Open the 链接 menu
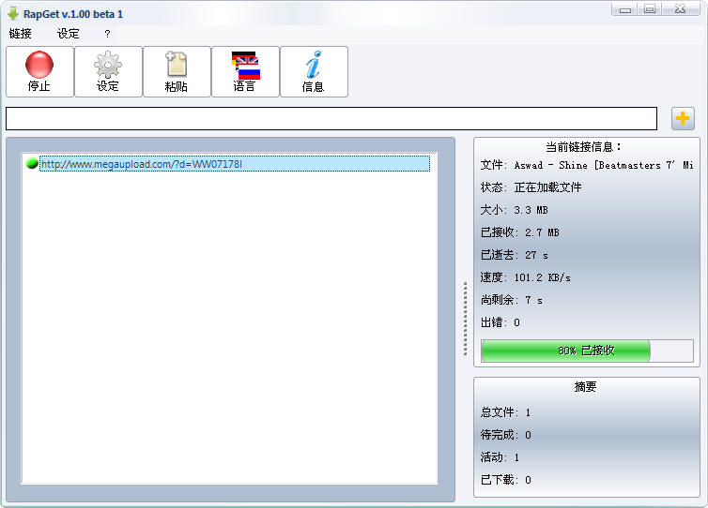Image resolution: width=708 pixels, height=508 pixels. tap(21, 34)
